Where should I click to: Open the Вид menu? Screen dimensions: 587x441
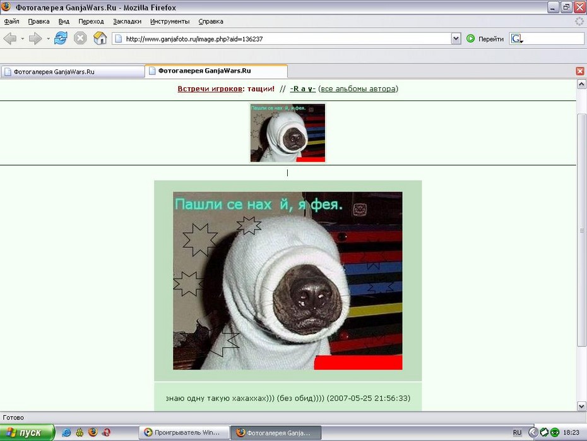pyautogui.click(x=64, y=21)
